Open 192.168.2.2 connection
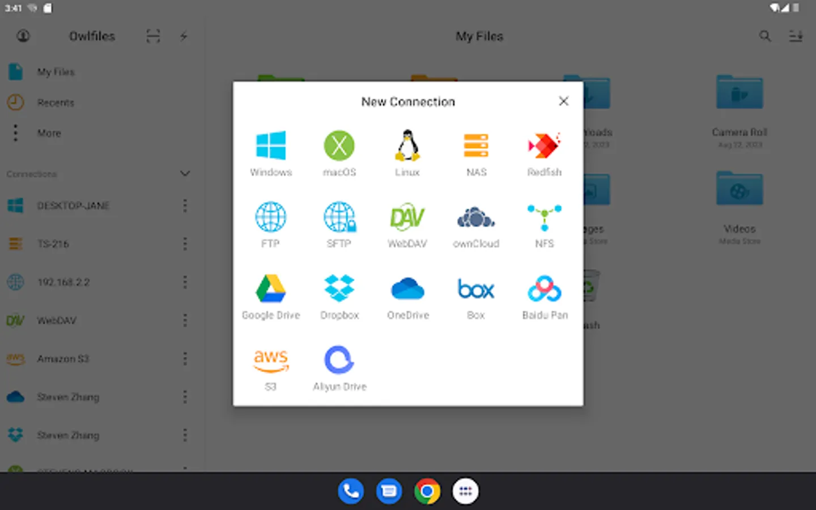The width and height of the screenshot is (816, 510). click(x=63, y=282)
